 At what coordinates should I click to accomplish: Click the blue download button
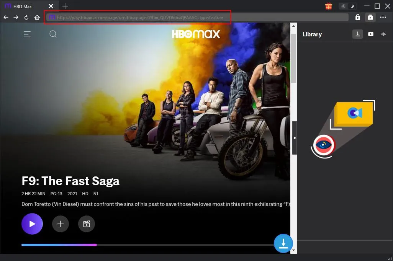(x=283, y=243)
